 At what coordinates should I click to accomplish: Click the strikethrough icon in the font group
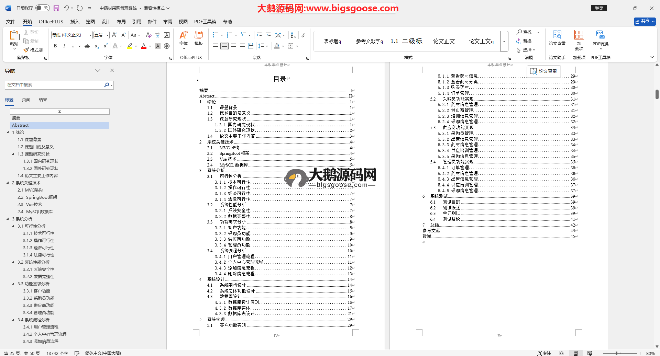87,46
